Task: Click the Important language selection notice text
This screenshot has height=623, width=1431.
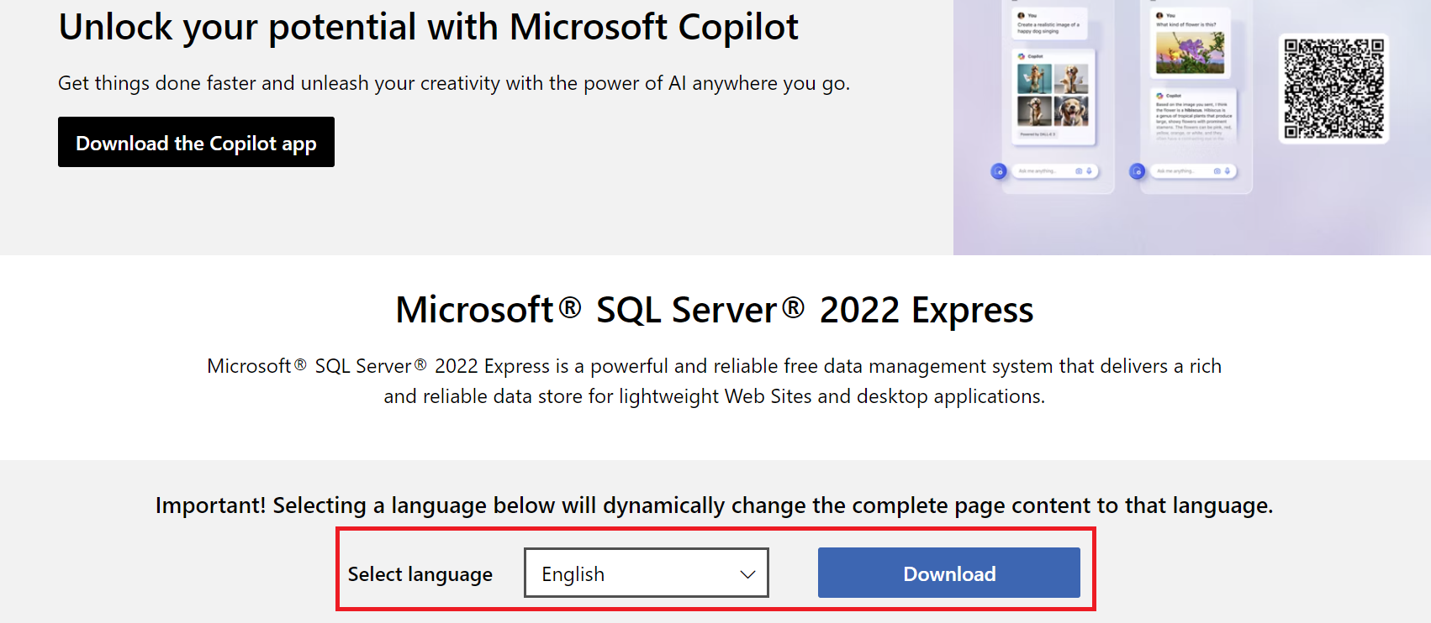Action: coord(715,505)
